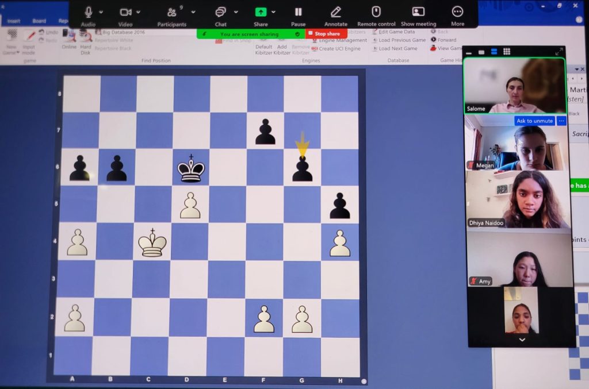Select Big Database 2016 reference
This screenshot has height=389, width=589.
[120, 32]
